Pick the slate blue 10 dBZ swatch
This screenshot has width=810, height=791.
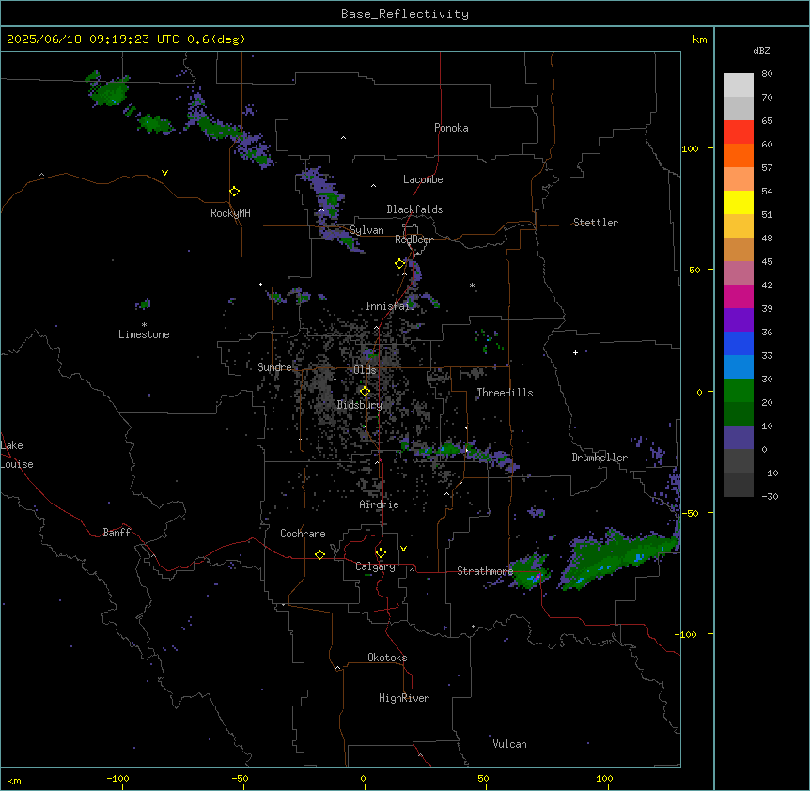click(x=739, y=438)
